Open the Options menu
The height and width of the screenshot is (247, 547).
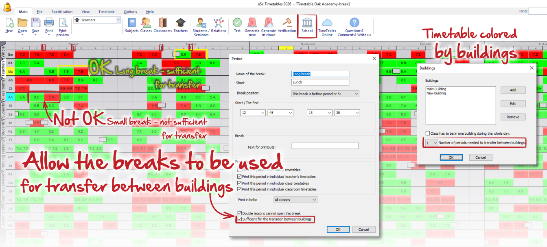pos(130,12)
